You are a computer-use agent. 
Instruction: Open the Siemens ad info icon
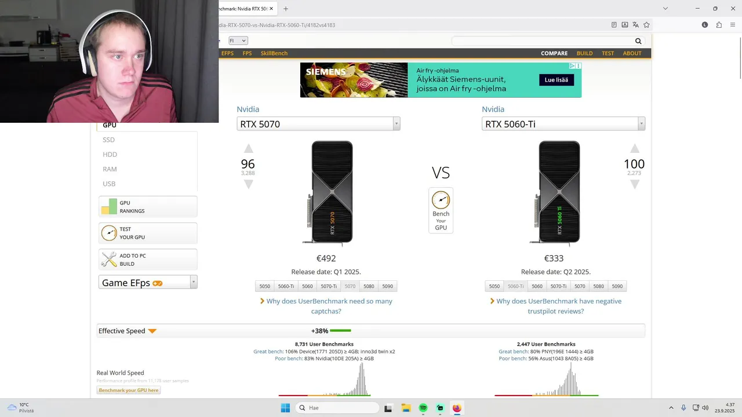(x=572, y=66)
